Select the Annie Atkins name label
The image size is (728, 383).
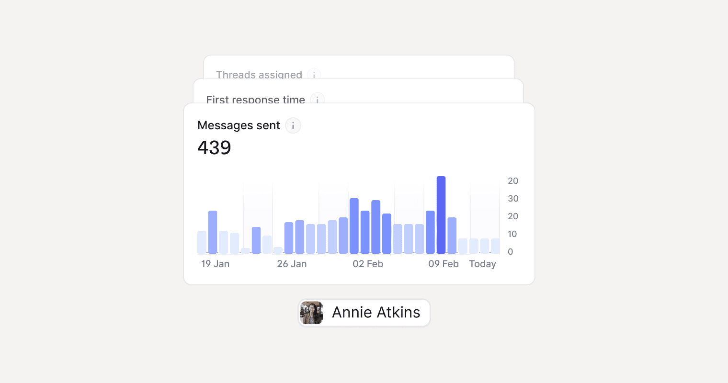376,313
